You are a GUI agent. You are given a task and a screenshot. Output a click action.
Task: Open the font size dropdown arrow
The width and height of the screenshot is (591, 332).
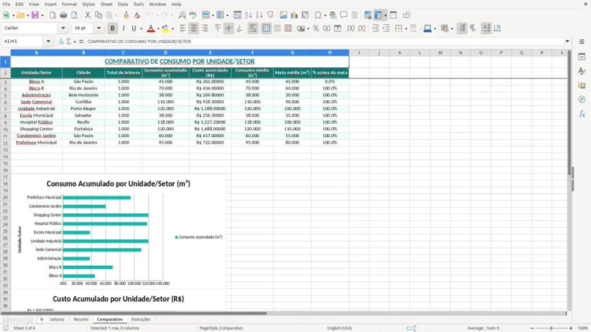(99, 28)
